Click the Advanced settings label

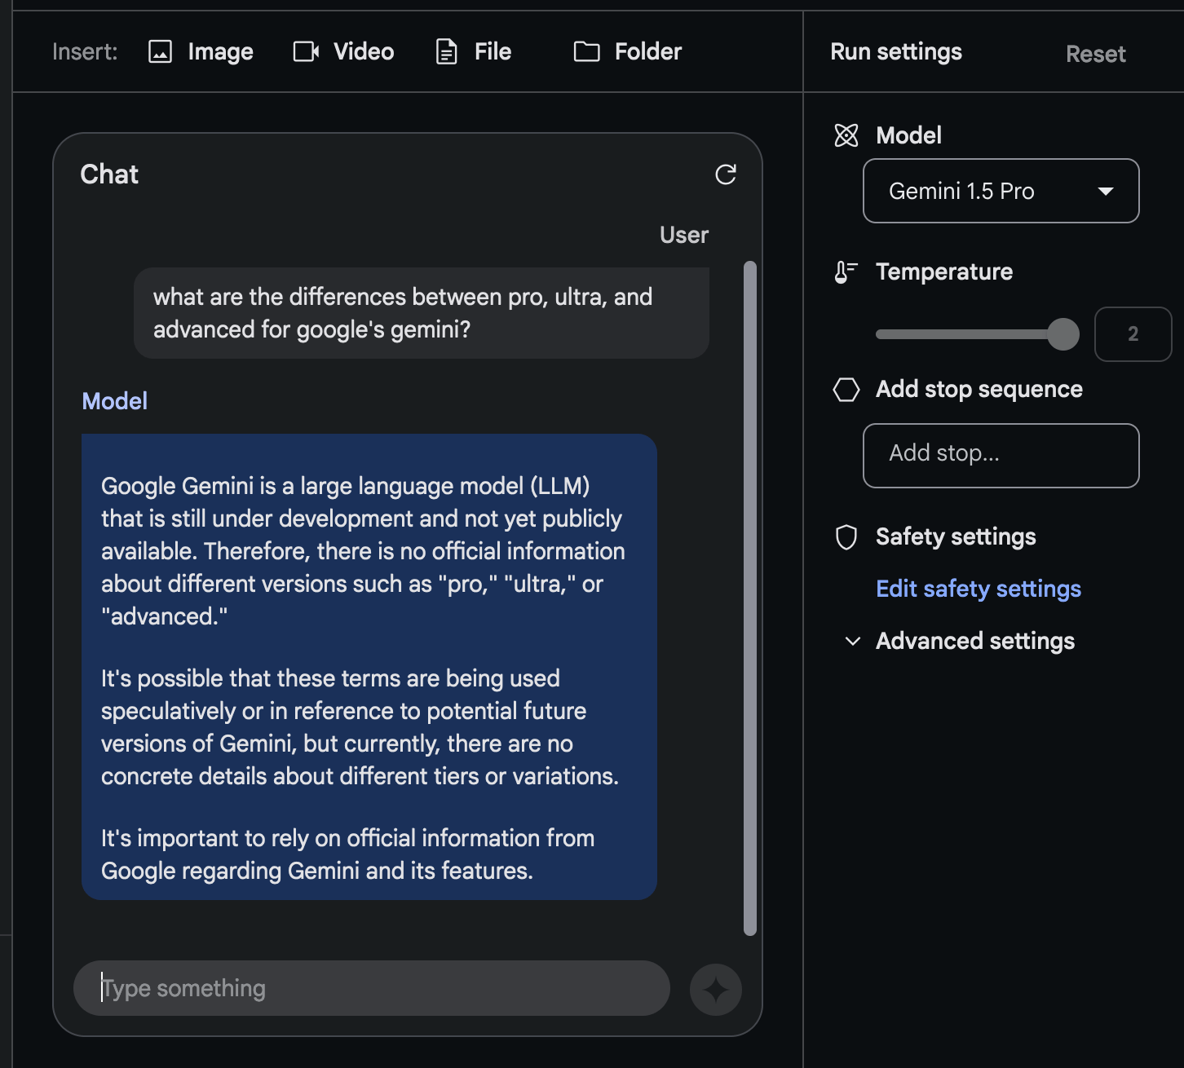(x=975, y=642)
